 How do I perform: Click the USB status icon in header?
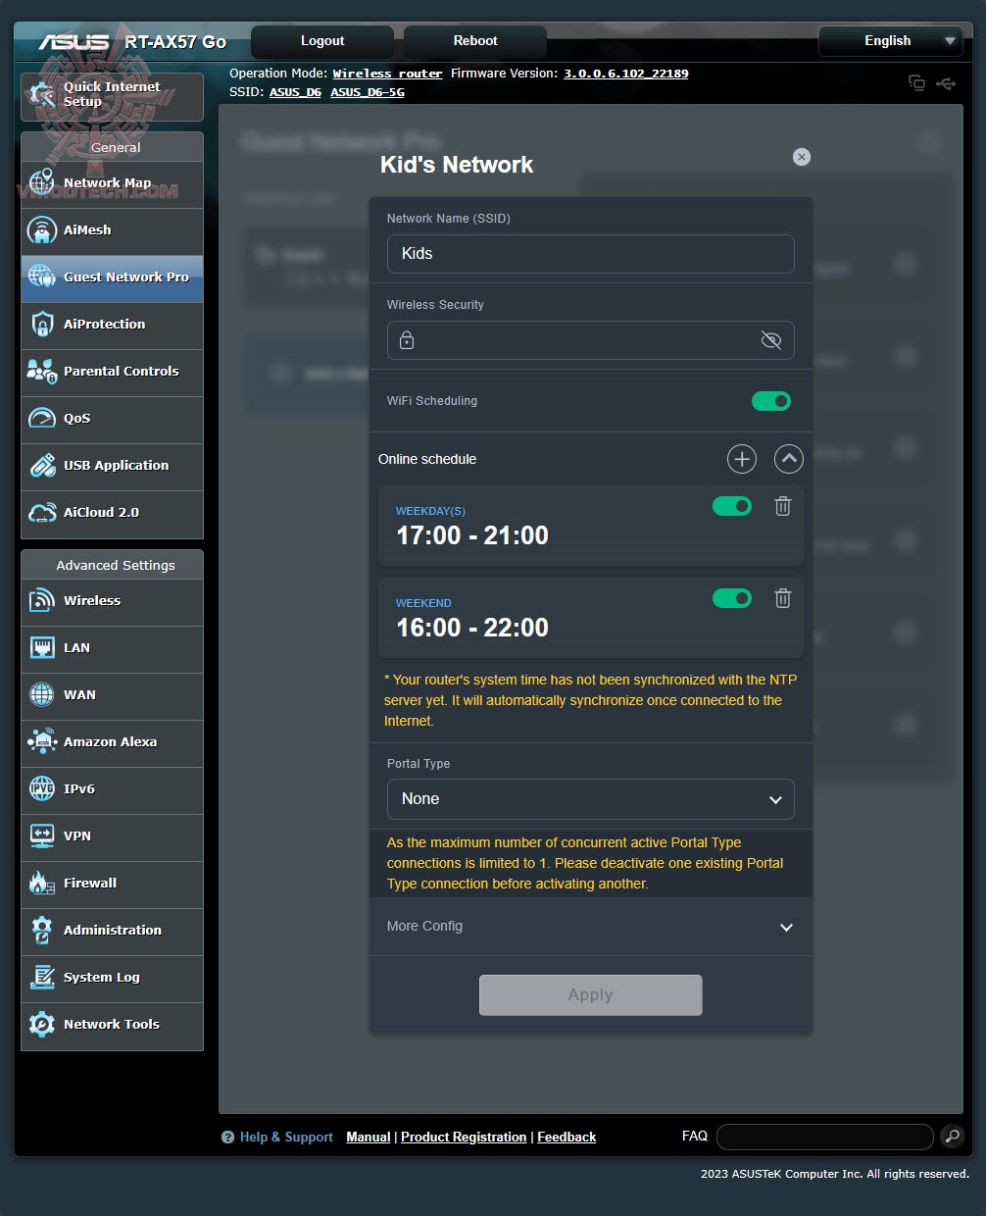tap(946, 83)
